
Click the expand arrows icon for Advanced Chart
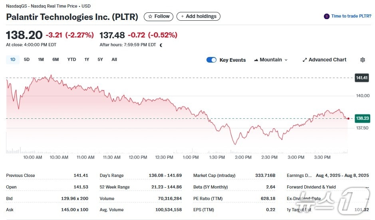305,60
